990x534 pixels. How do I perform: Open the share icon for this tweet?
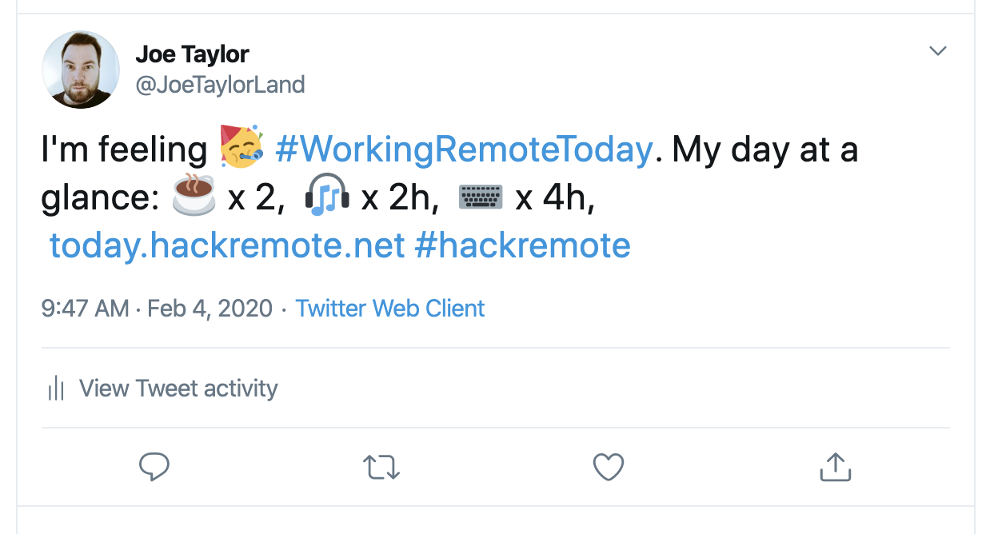coord(835,467)
